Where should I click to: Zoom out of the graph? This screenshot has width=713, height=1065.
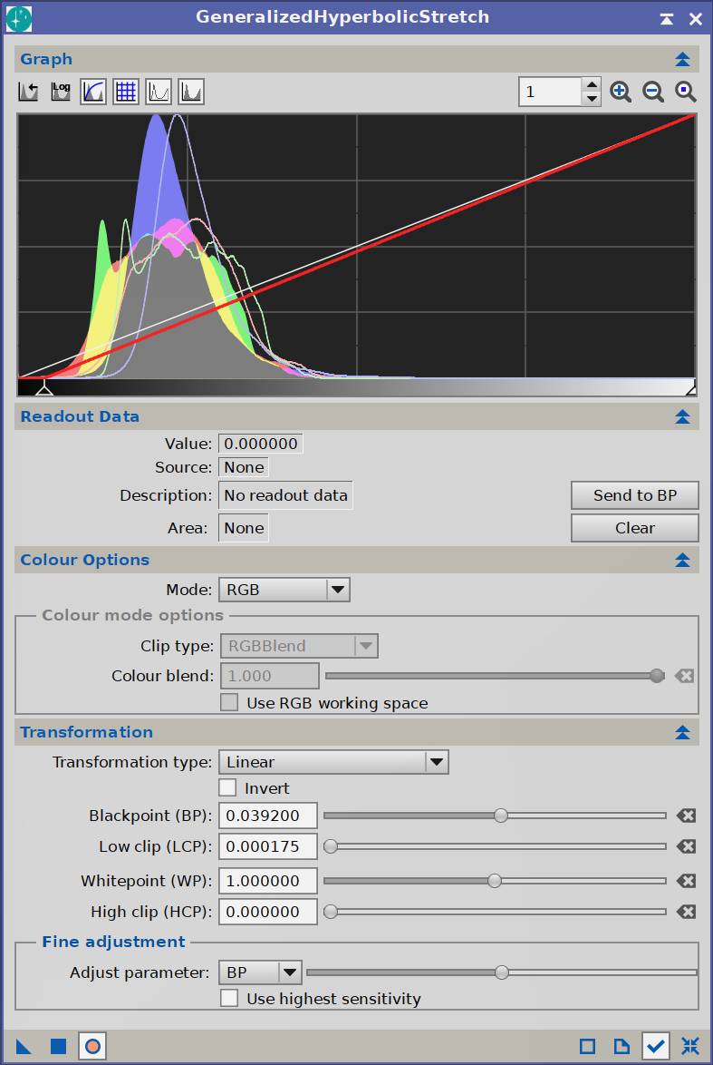point(652,92)
